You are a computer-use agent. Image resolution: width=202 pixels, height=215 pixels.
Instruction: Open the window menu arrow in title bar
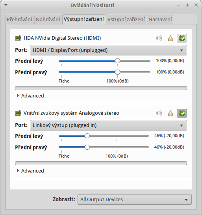(6, 6)
